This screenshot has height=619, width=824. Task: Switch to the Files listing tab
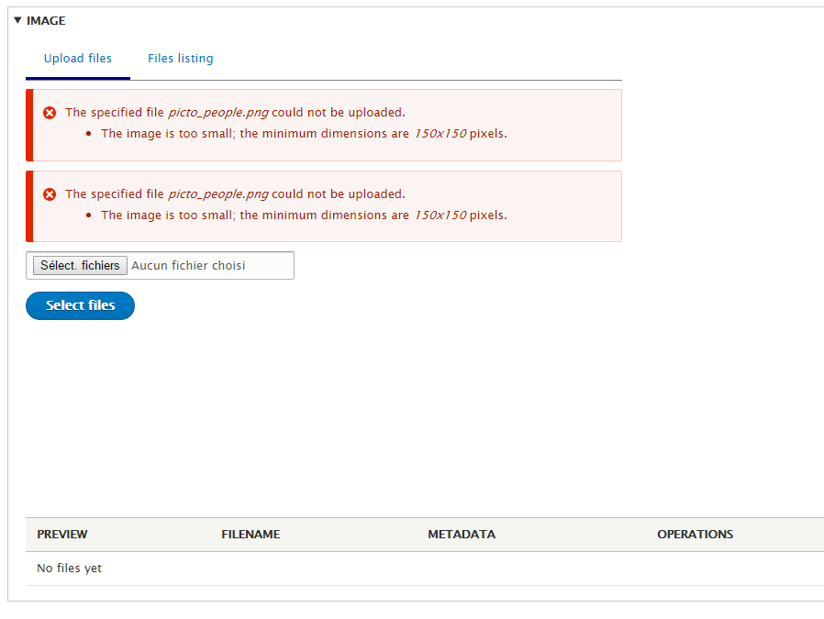(180, 58)
